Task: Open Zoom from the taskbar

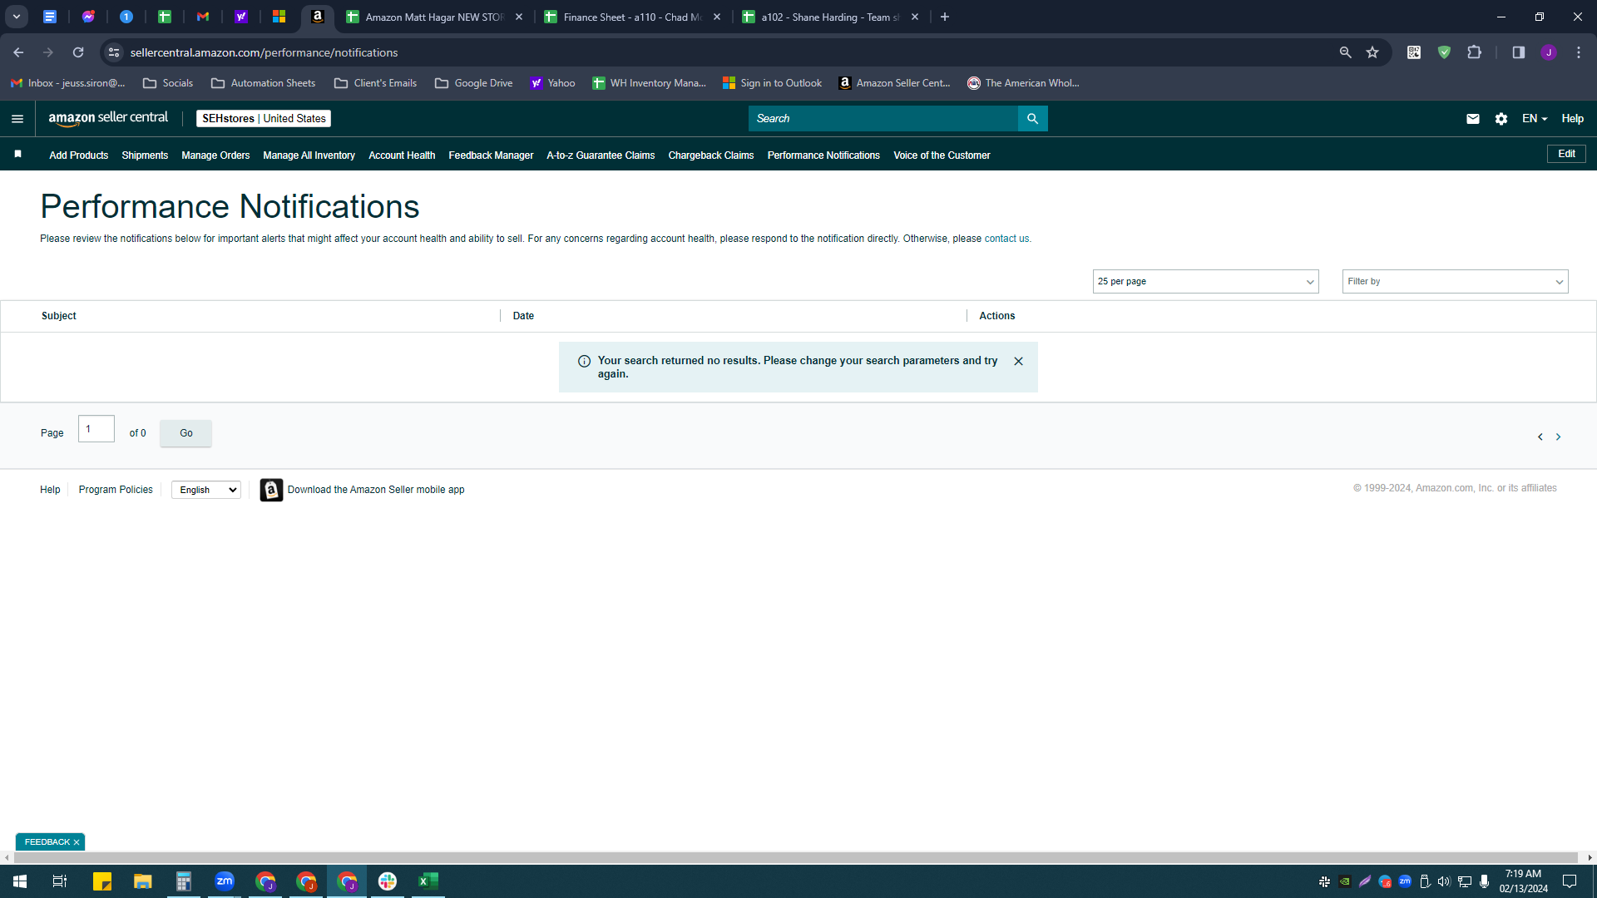Action: coord(225,881)
